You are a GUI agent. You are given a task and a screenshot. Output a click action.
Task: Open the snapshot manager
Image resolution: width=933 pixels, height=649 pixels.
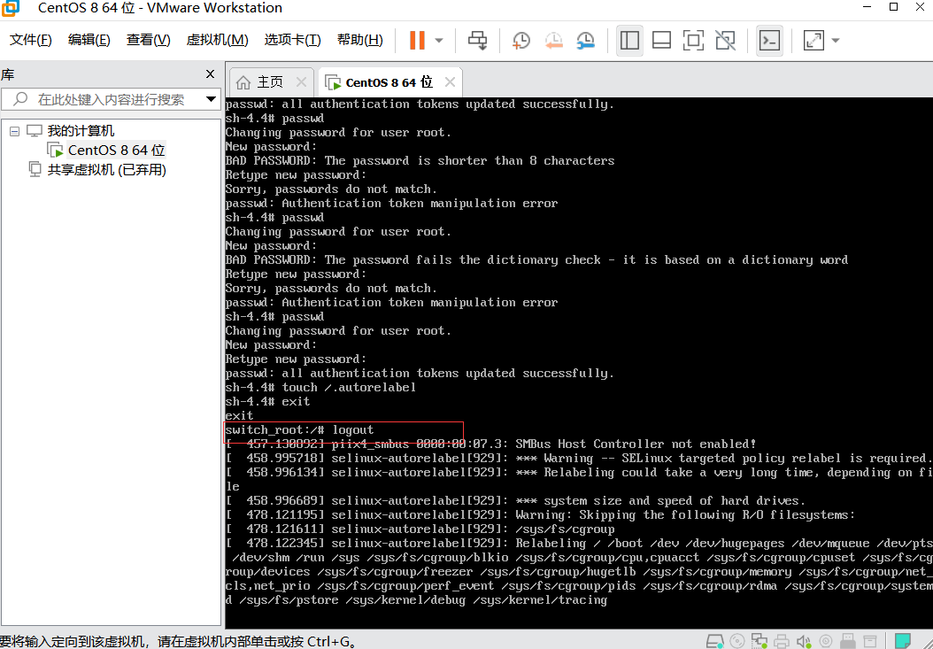pyautogui.click(x=585, y=41)
